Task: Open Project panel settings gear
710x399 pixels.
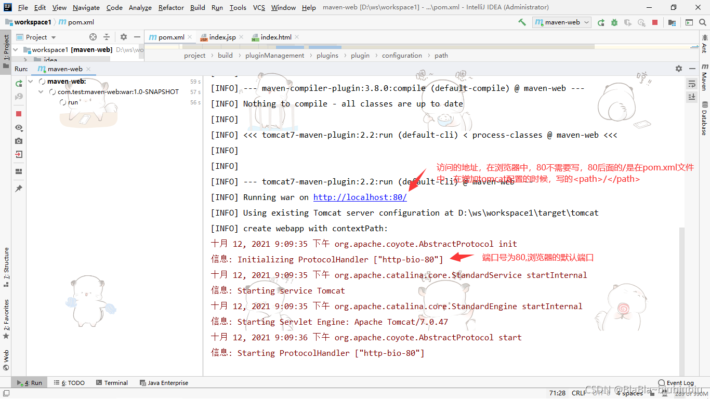Action: click(x=124, y=37)
